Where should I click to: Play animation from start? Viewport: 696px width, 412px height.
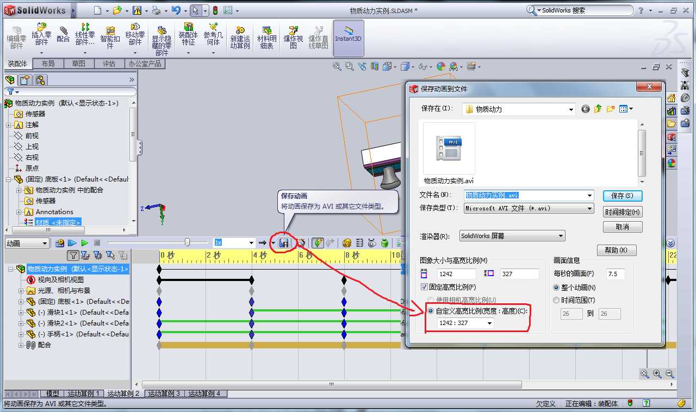pyautogui.click(x=72, y=243)
